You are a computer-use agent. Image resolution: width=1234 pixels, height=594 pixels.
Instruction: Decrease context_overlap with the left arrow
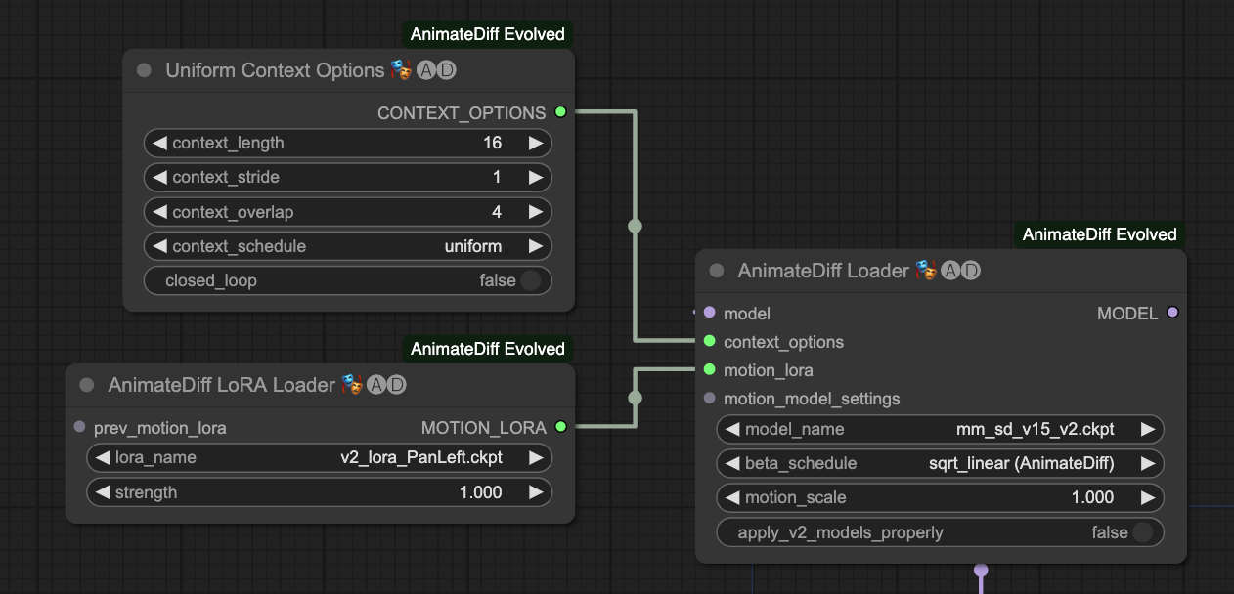tap(158, 212)
